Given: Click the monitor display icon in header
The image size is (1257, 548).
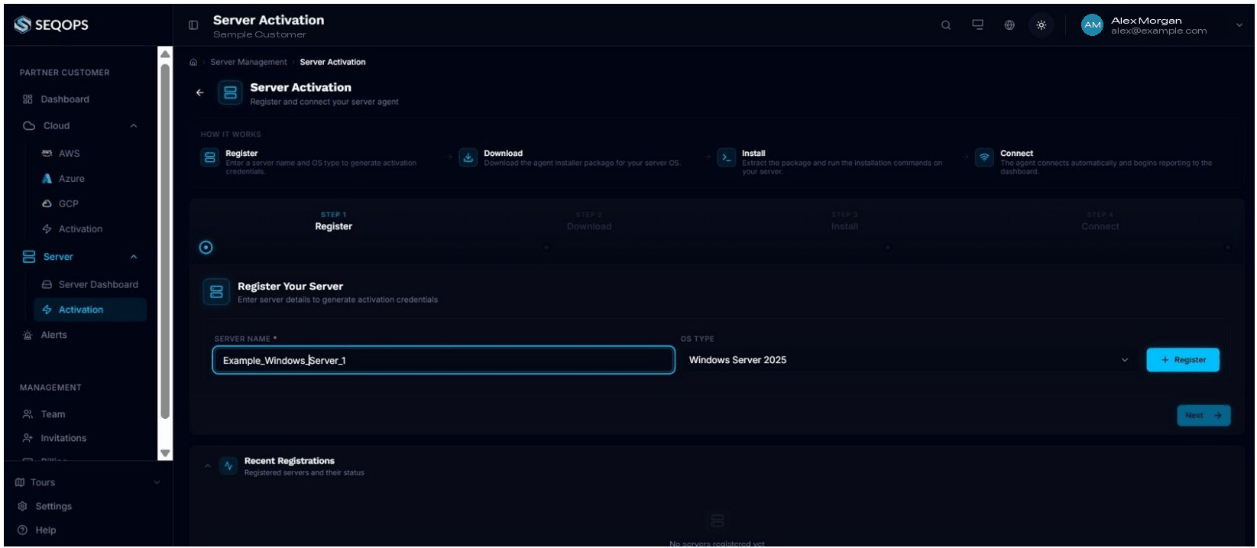Looking at the screenshot, I should pyautogui.click(x=977, y=24).
